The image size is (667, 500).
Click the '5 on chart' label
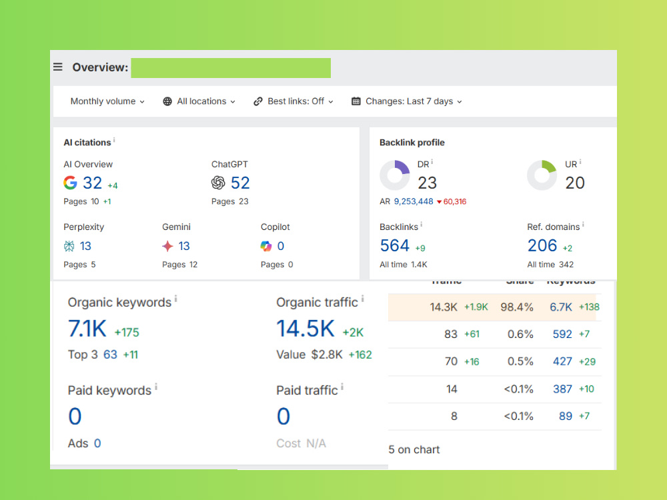(414, 449)
